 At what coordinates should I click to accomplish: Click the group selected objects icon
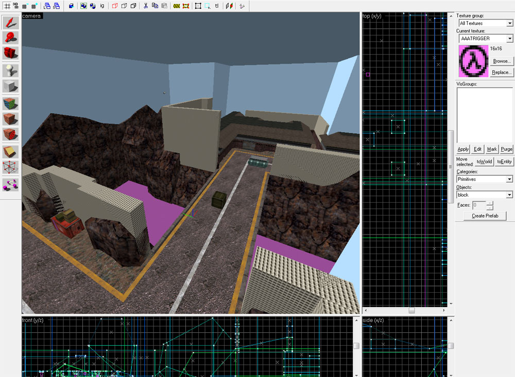84,6
